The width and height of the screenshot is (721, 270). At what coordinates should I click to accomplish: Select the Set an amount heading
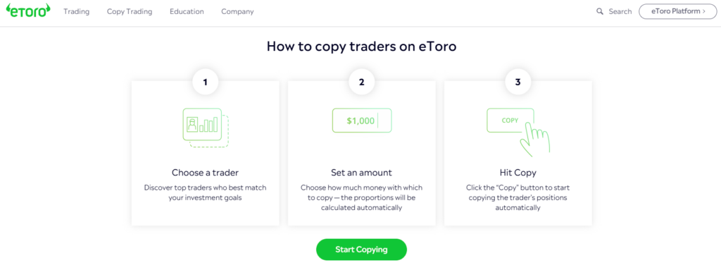coord(361,173)
